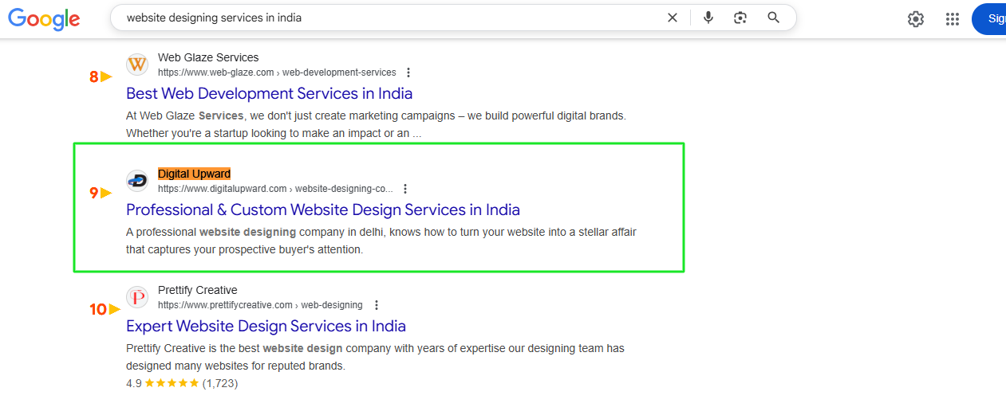Open Expert Website Design Services in India

pos(266,326)
